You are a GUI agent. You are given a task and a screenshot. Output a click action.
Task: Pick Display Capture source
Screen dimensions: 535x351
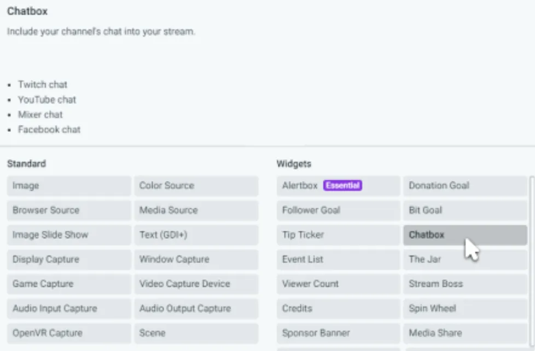(69, 260)
